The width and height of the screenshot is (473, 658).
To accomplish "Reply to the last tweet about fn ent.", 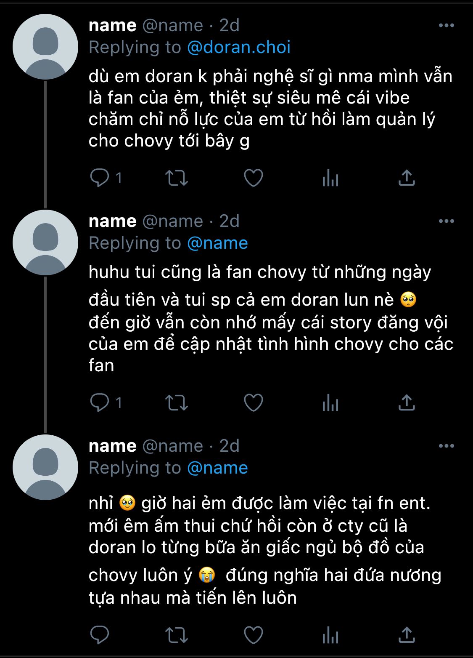I will 100,634.
